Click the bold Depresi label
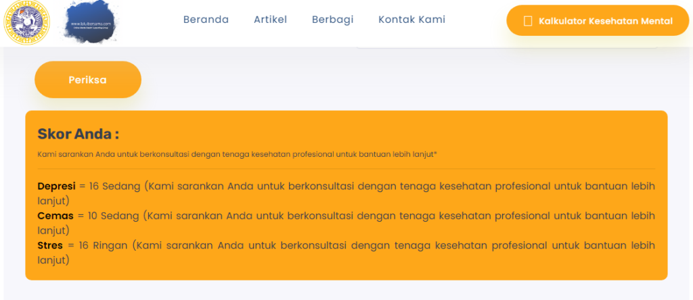This screenshot has width=693, height=300. click(x=56, y=186)
